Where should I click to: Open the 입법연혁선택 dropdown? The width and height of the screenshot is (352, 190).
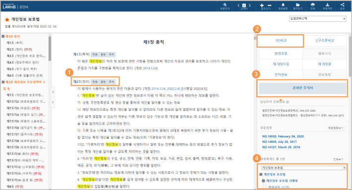click(x=317, y=19)
